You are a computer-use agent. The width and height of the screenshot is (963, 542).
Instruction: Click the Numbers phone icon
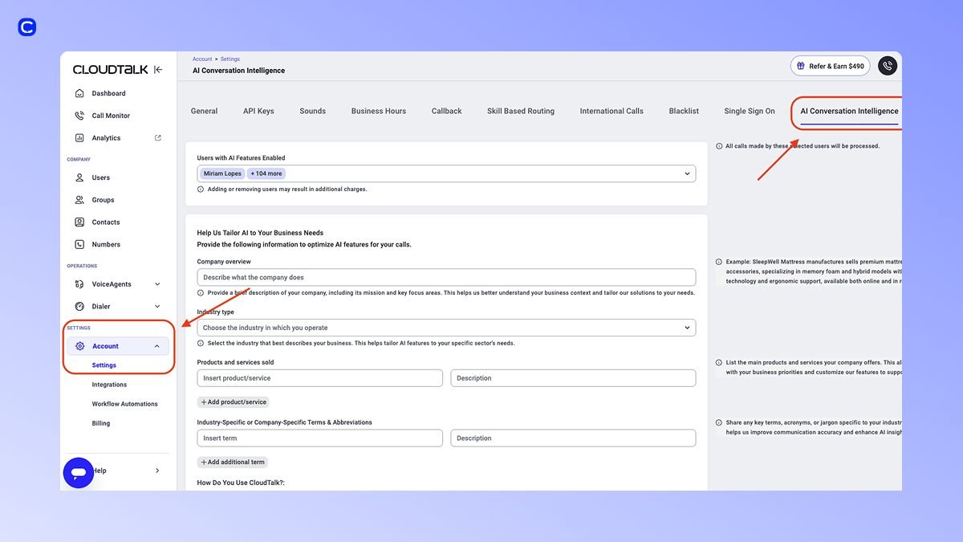(x=79, y=244)
